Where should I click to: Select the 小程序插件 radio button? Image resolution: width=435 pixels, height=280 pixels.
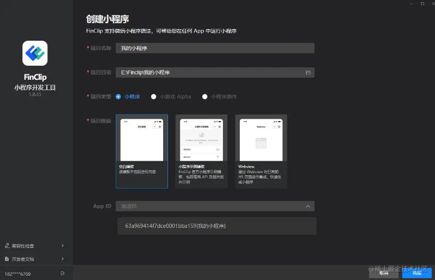[205, 97]
